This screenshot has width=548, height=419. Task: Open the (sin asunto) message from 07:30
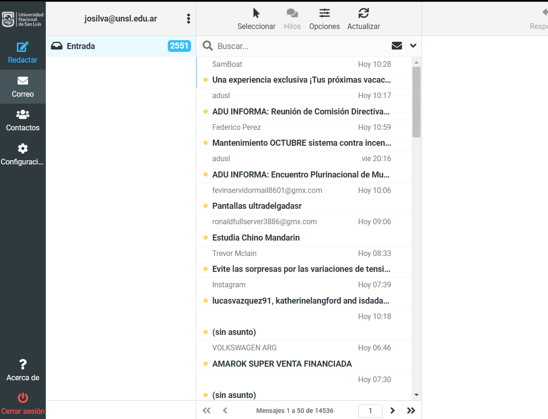(304, 386)
